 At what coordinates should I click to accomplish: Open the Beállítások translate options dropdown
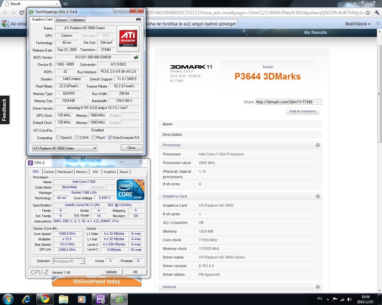pyautogui.click(x=358, y=24)
